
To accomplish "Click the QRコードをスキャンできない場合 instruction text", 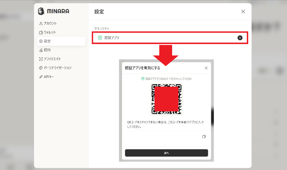I will click(x=166, y=124).
